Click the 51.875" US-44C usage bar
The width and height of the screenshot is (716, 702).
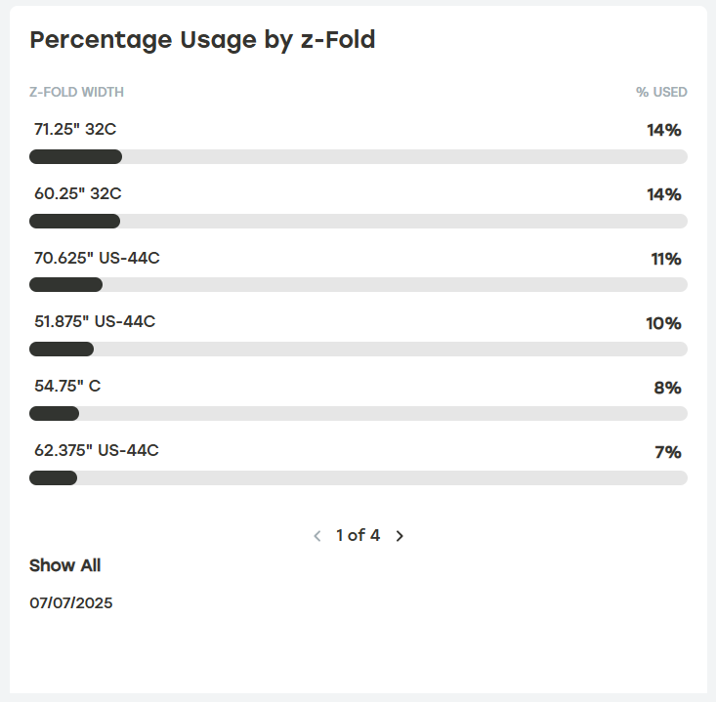[358, 350]
